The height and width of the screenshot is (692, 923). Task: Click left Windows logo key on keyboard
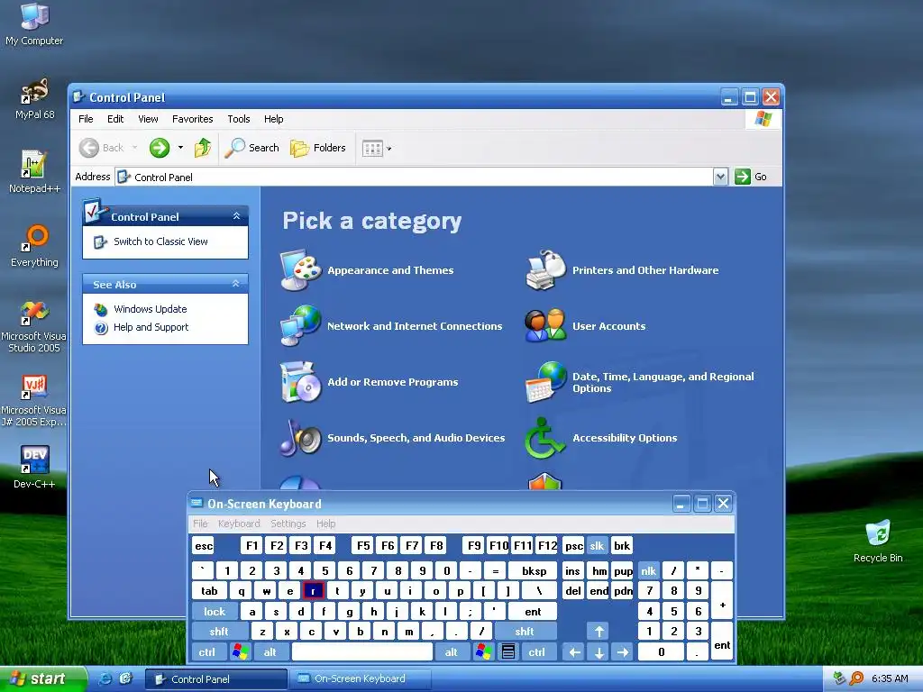click(x=240, y=652)
